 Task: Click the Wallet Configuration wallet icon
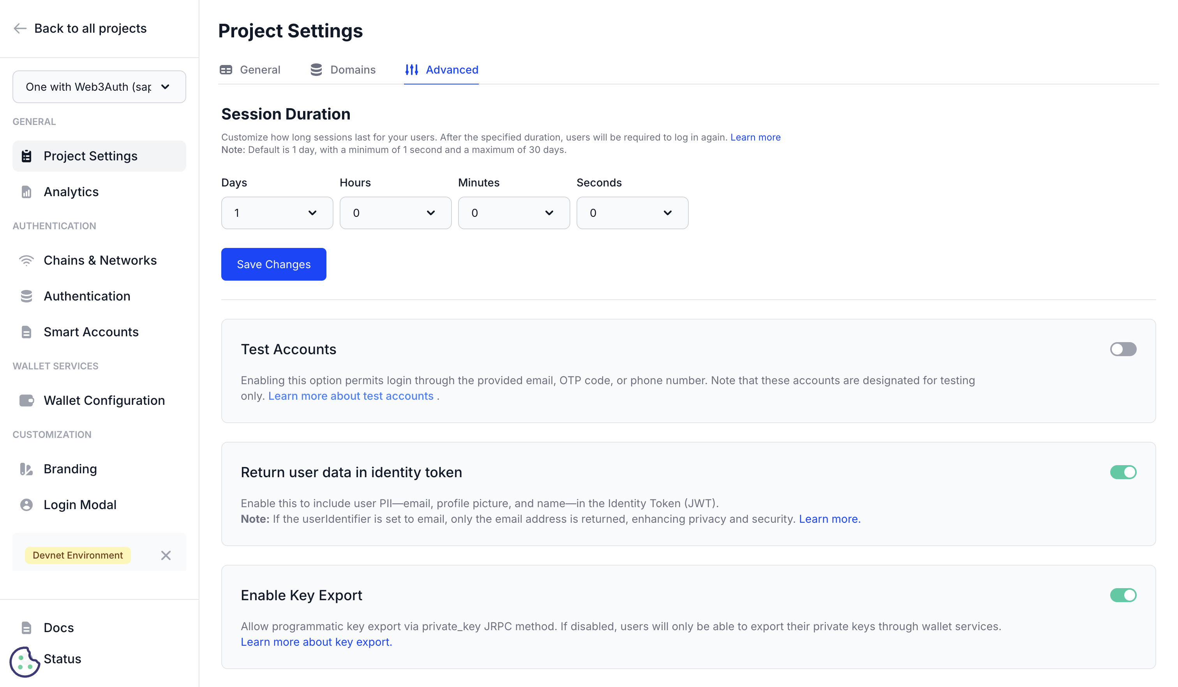[x=26, y=400]
